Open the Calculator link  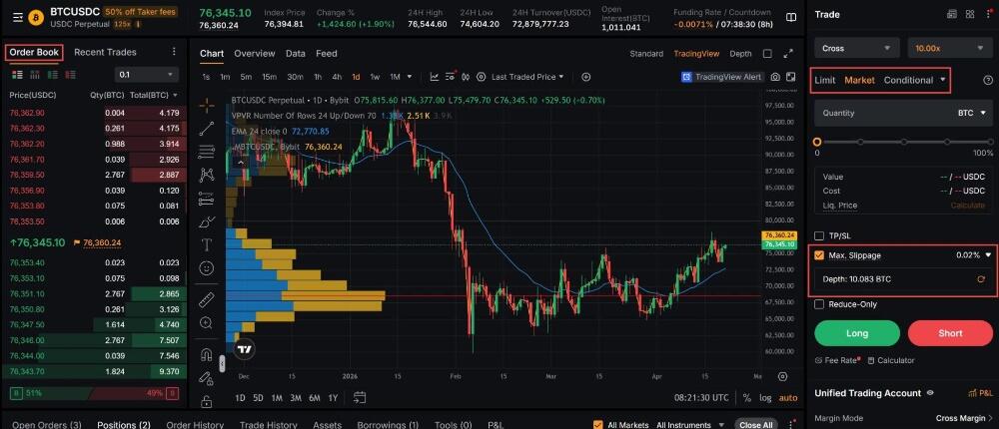click(891, 360)
